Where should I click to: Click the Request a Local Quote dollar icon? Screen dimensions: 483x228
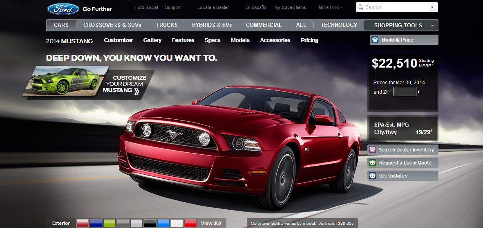tap(372, 163)
